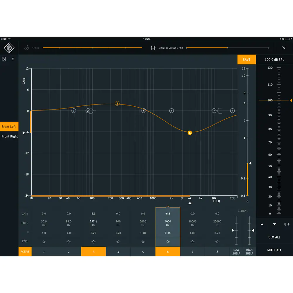This screenshot has height=293, width=293.
Task: Toggle band 3 active state
Action: 93,252
